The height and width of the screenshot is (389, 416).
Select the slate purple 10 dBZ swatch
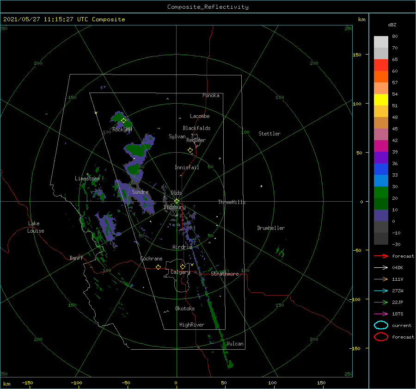381,216
